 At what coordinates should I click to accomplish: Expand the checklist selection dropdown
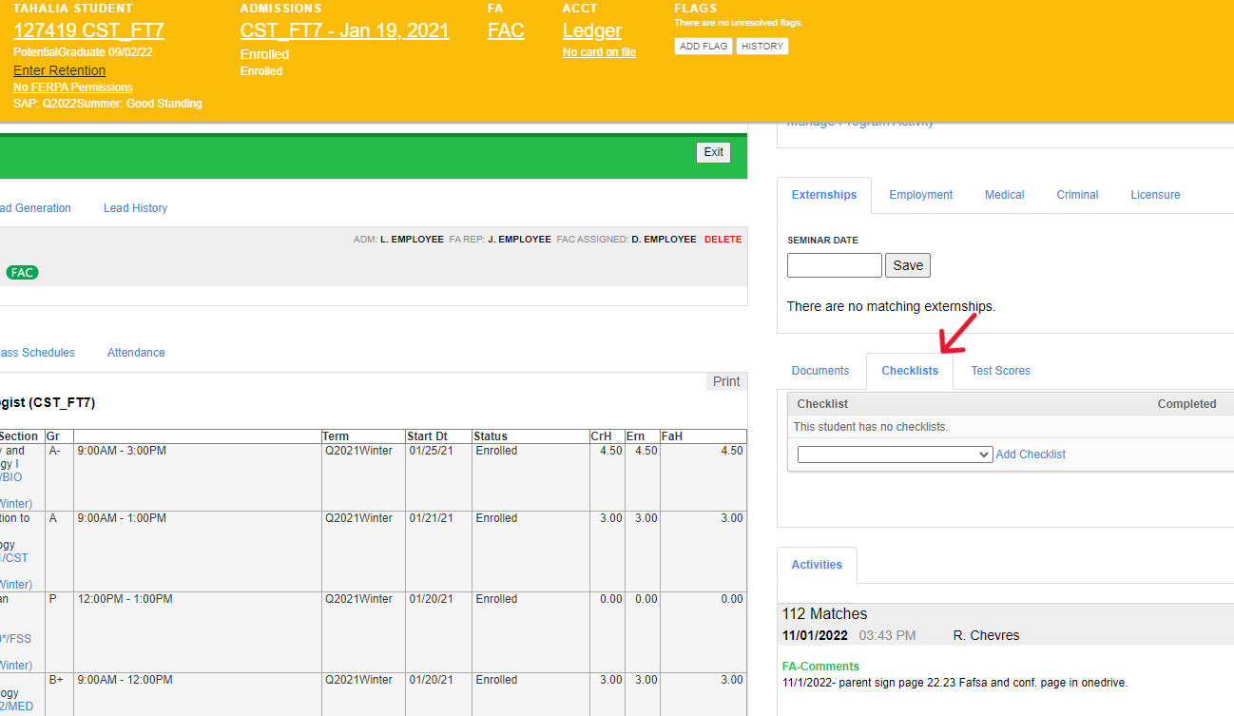click(894, 455)
